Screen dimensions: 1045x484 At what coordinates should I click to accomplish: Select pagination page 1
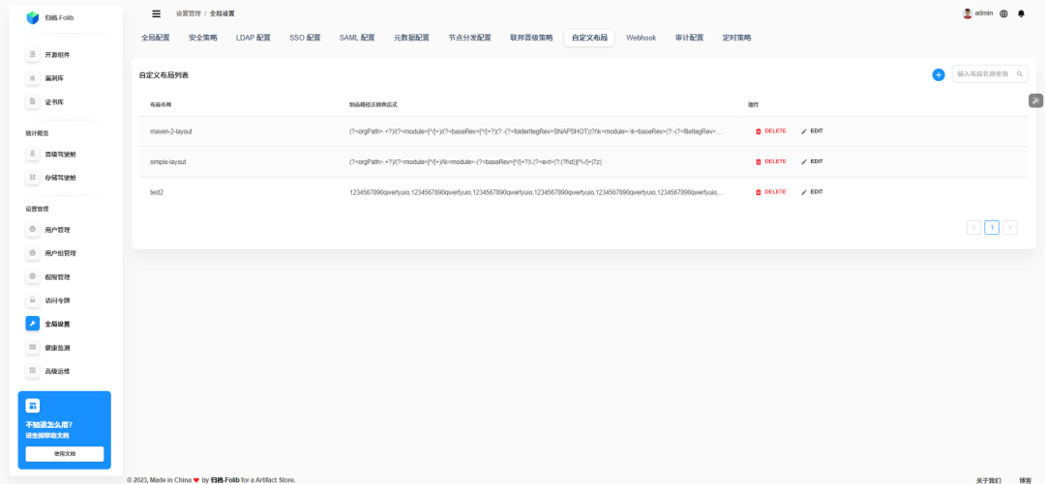[x=992, y=228]
